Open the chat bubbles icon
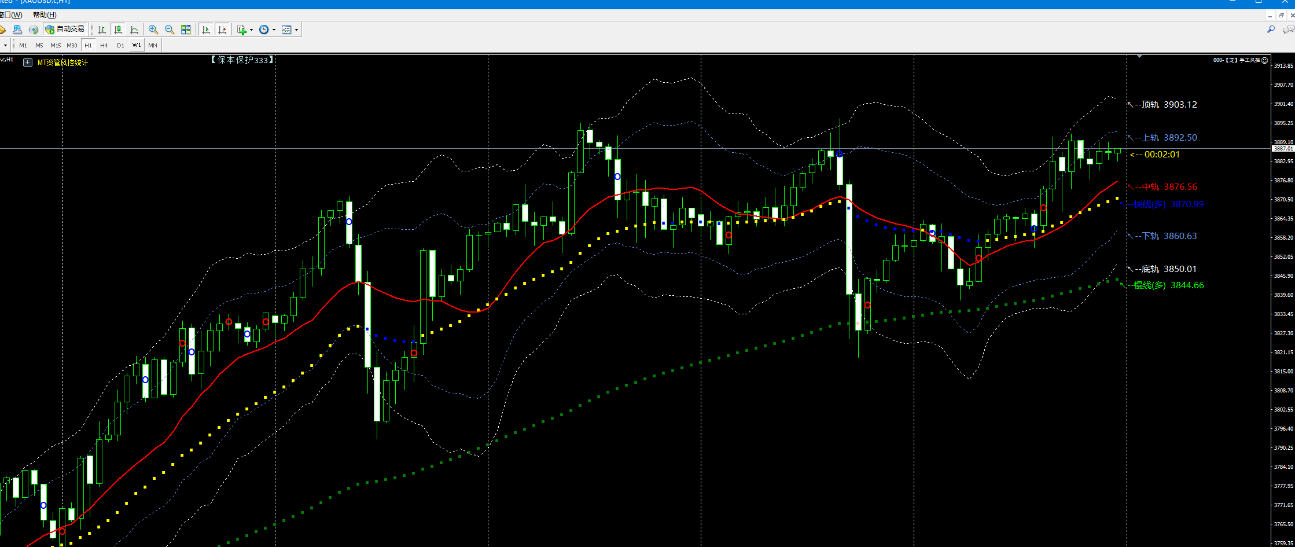The width and height of the screenshot is (1295, 547). pyautogui.click(x=1289, y=30)
